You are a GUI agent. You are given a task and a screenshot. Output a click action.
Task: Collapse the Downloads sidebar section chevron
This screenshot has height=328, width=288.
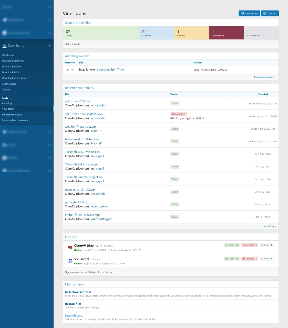tap(50, 46)
